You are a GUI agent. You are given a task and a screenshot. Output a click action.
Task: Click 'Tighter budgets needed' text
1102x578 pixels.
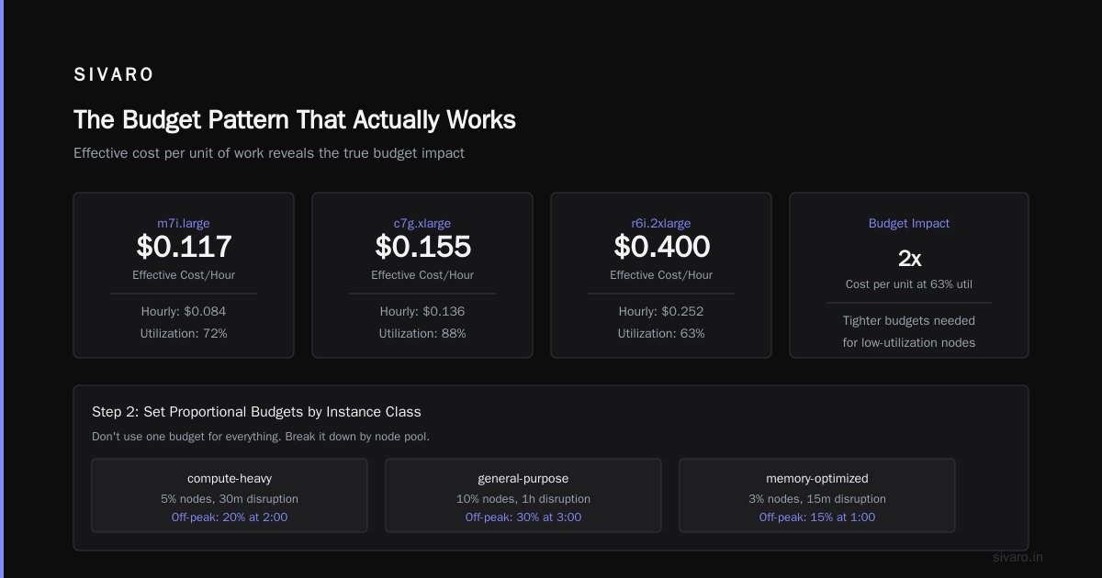pyautogui.click(x=909, y=321)
